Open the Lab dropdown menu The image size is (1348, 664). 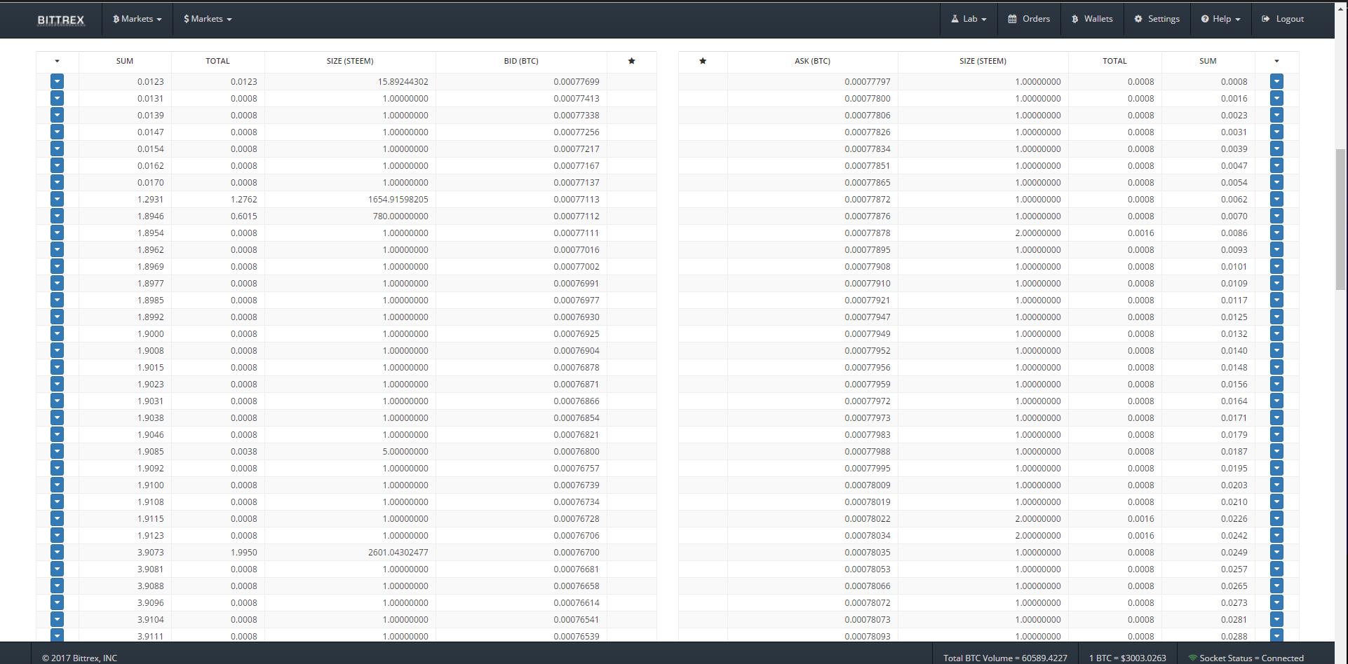969,19
